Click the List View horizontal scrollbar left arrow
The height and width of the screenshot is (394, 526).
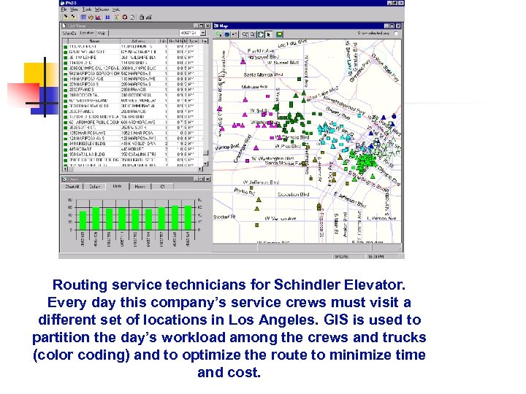[x=66, y=169]
